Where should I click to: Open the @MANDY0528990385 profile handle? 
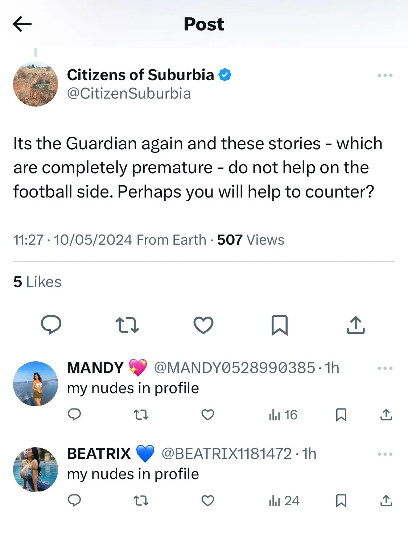[234, 368]
